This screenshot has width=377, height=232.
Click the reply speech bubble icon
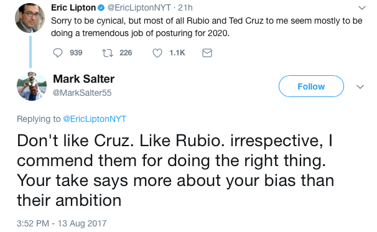tap(58, 53)
